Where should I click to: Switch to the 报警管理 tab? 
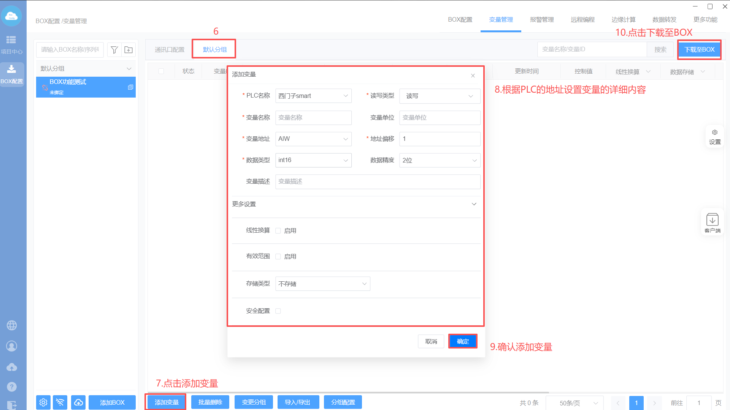[541, 20]
